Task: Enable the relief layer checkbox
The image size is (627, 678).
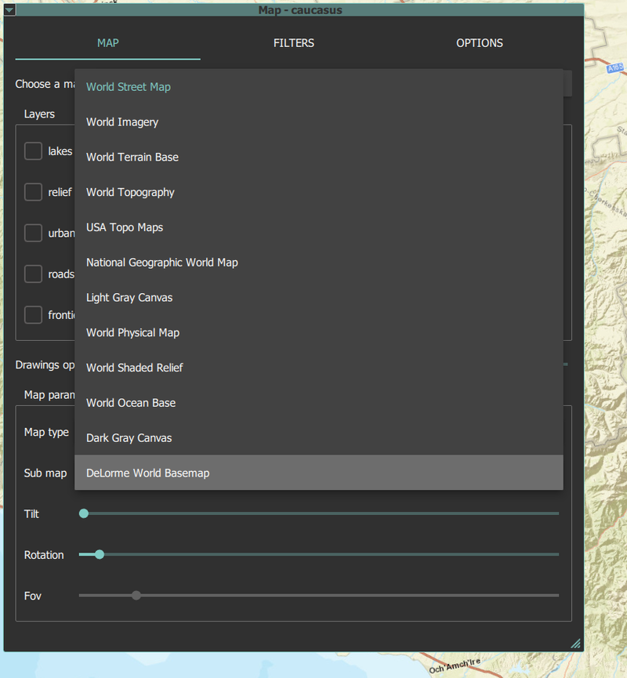Action: pos(33,192)
